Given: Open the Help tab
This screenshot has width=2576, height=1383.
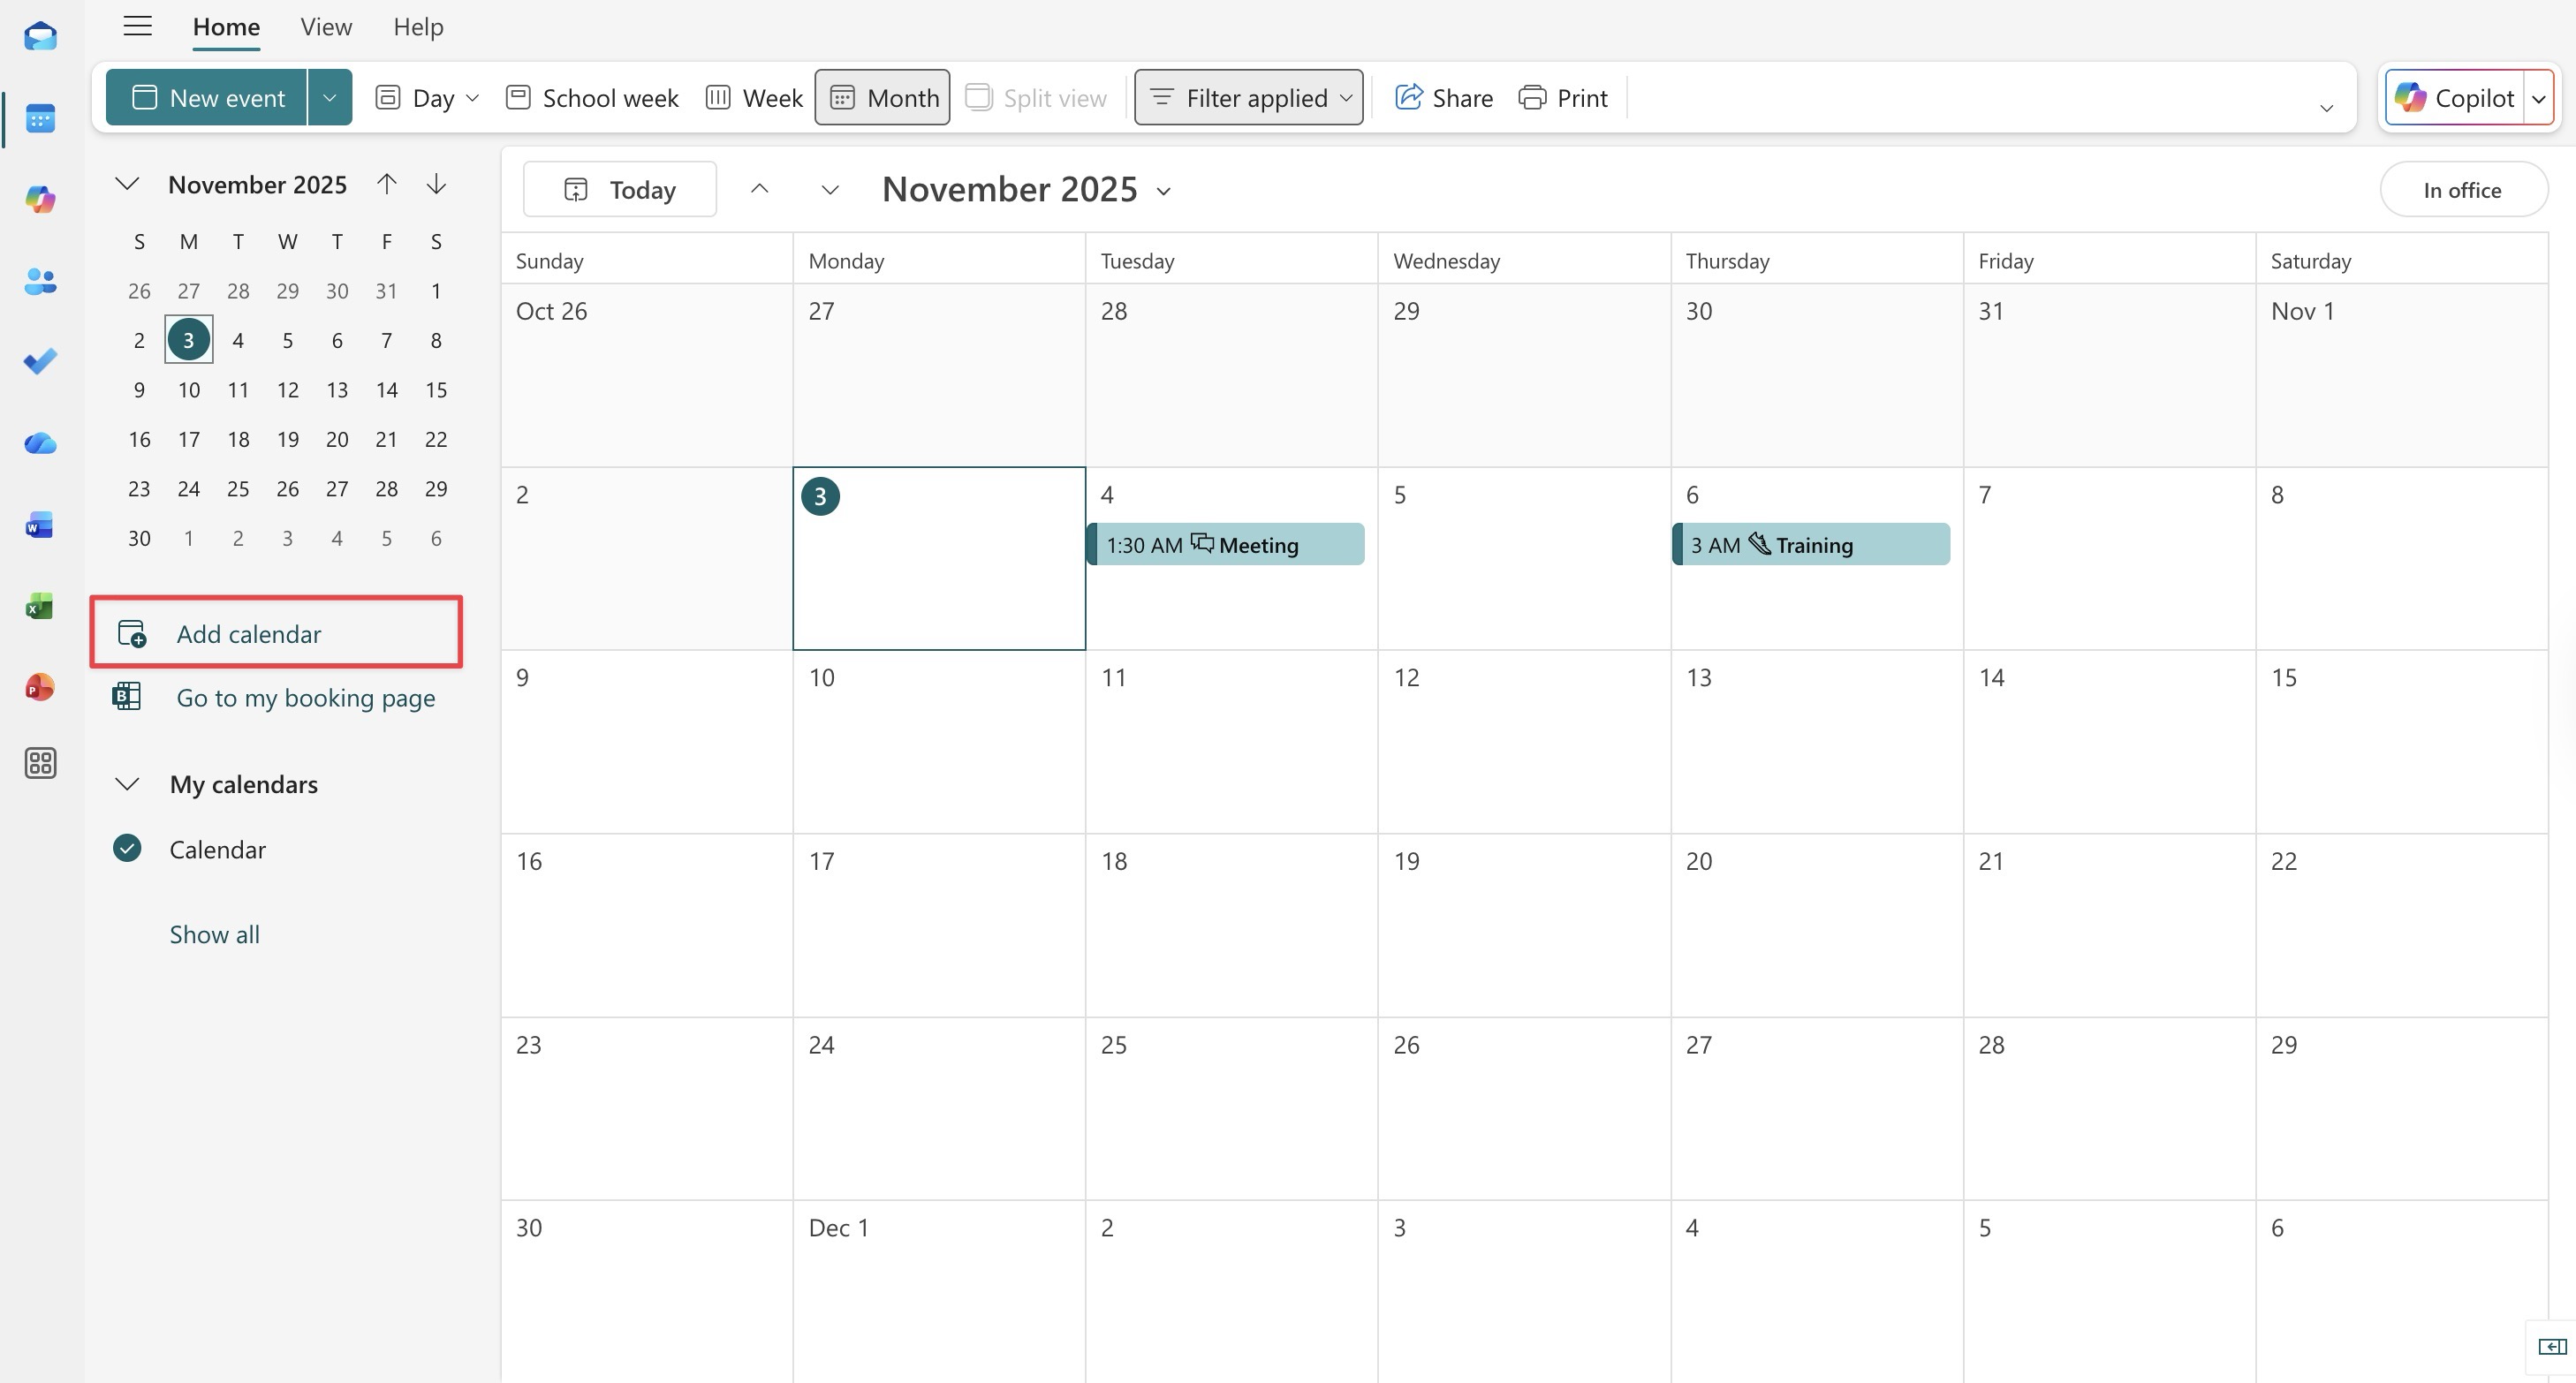Looking at the screenshot, I should coord(418,27).
